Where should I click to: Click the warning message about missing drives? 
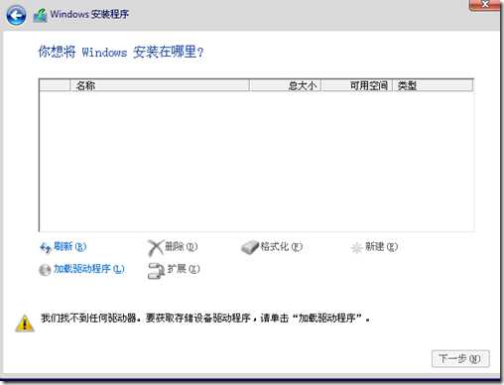[205, 319]
